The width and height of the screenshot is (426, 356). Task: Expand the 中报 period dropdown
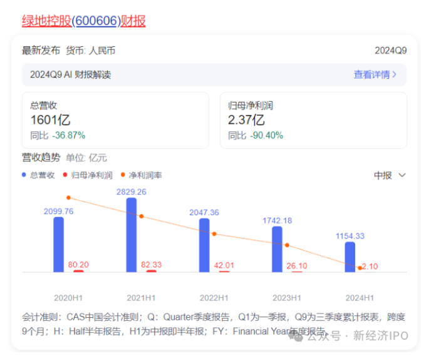390,175
